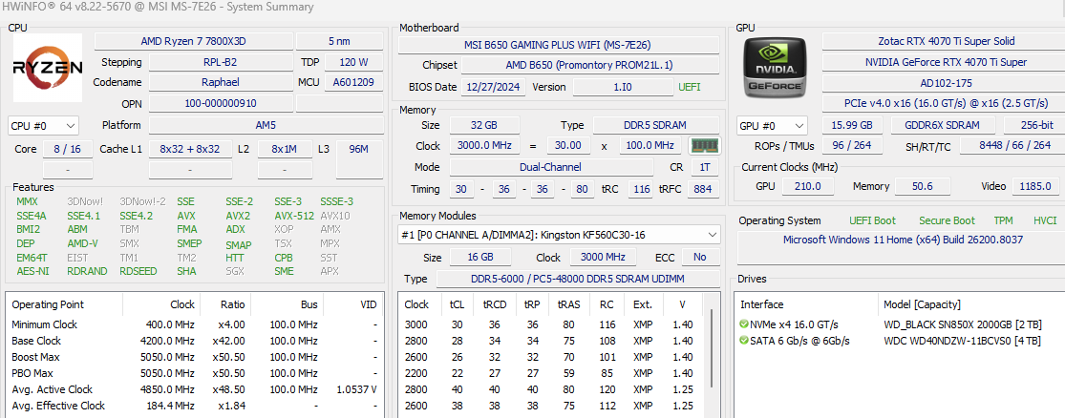Click the MSI B650 GAMING PLUS WIFI motherboard field

click(559, 45)
